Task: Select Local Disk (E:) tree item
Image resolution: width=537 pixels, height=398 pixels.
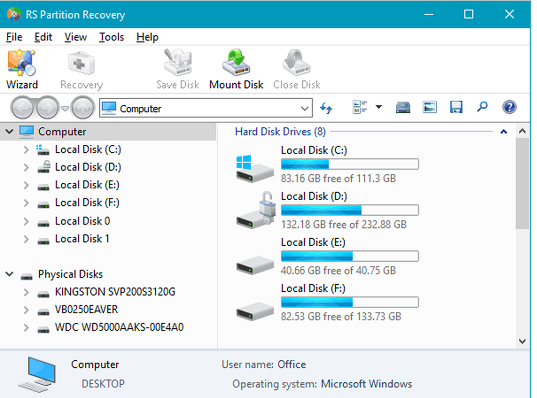Action: 87,185
